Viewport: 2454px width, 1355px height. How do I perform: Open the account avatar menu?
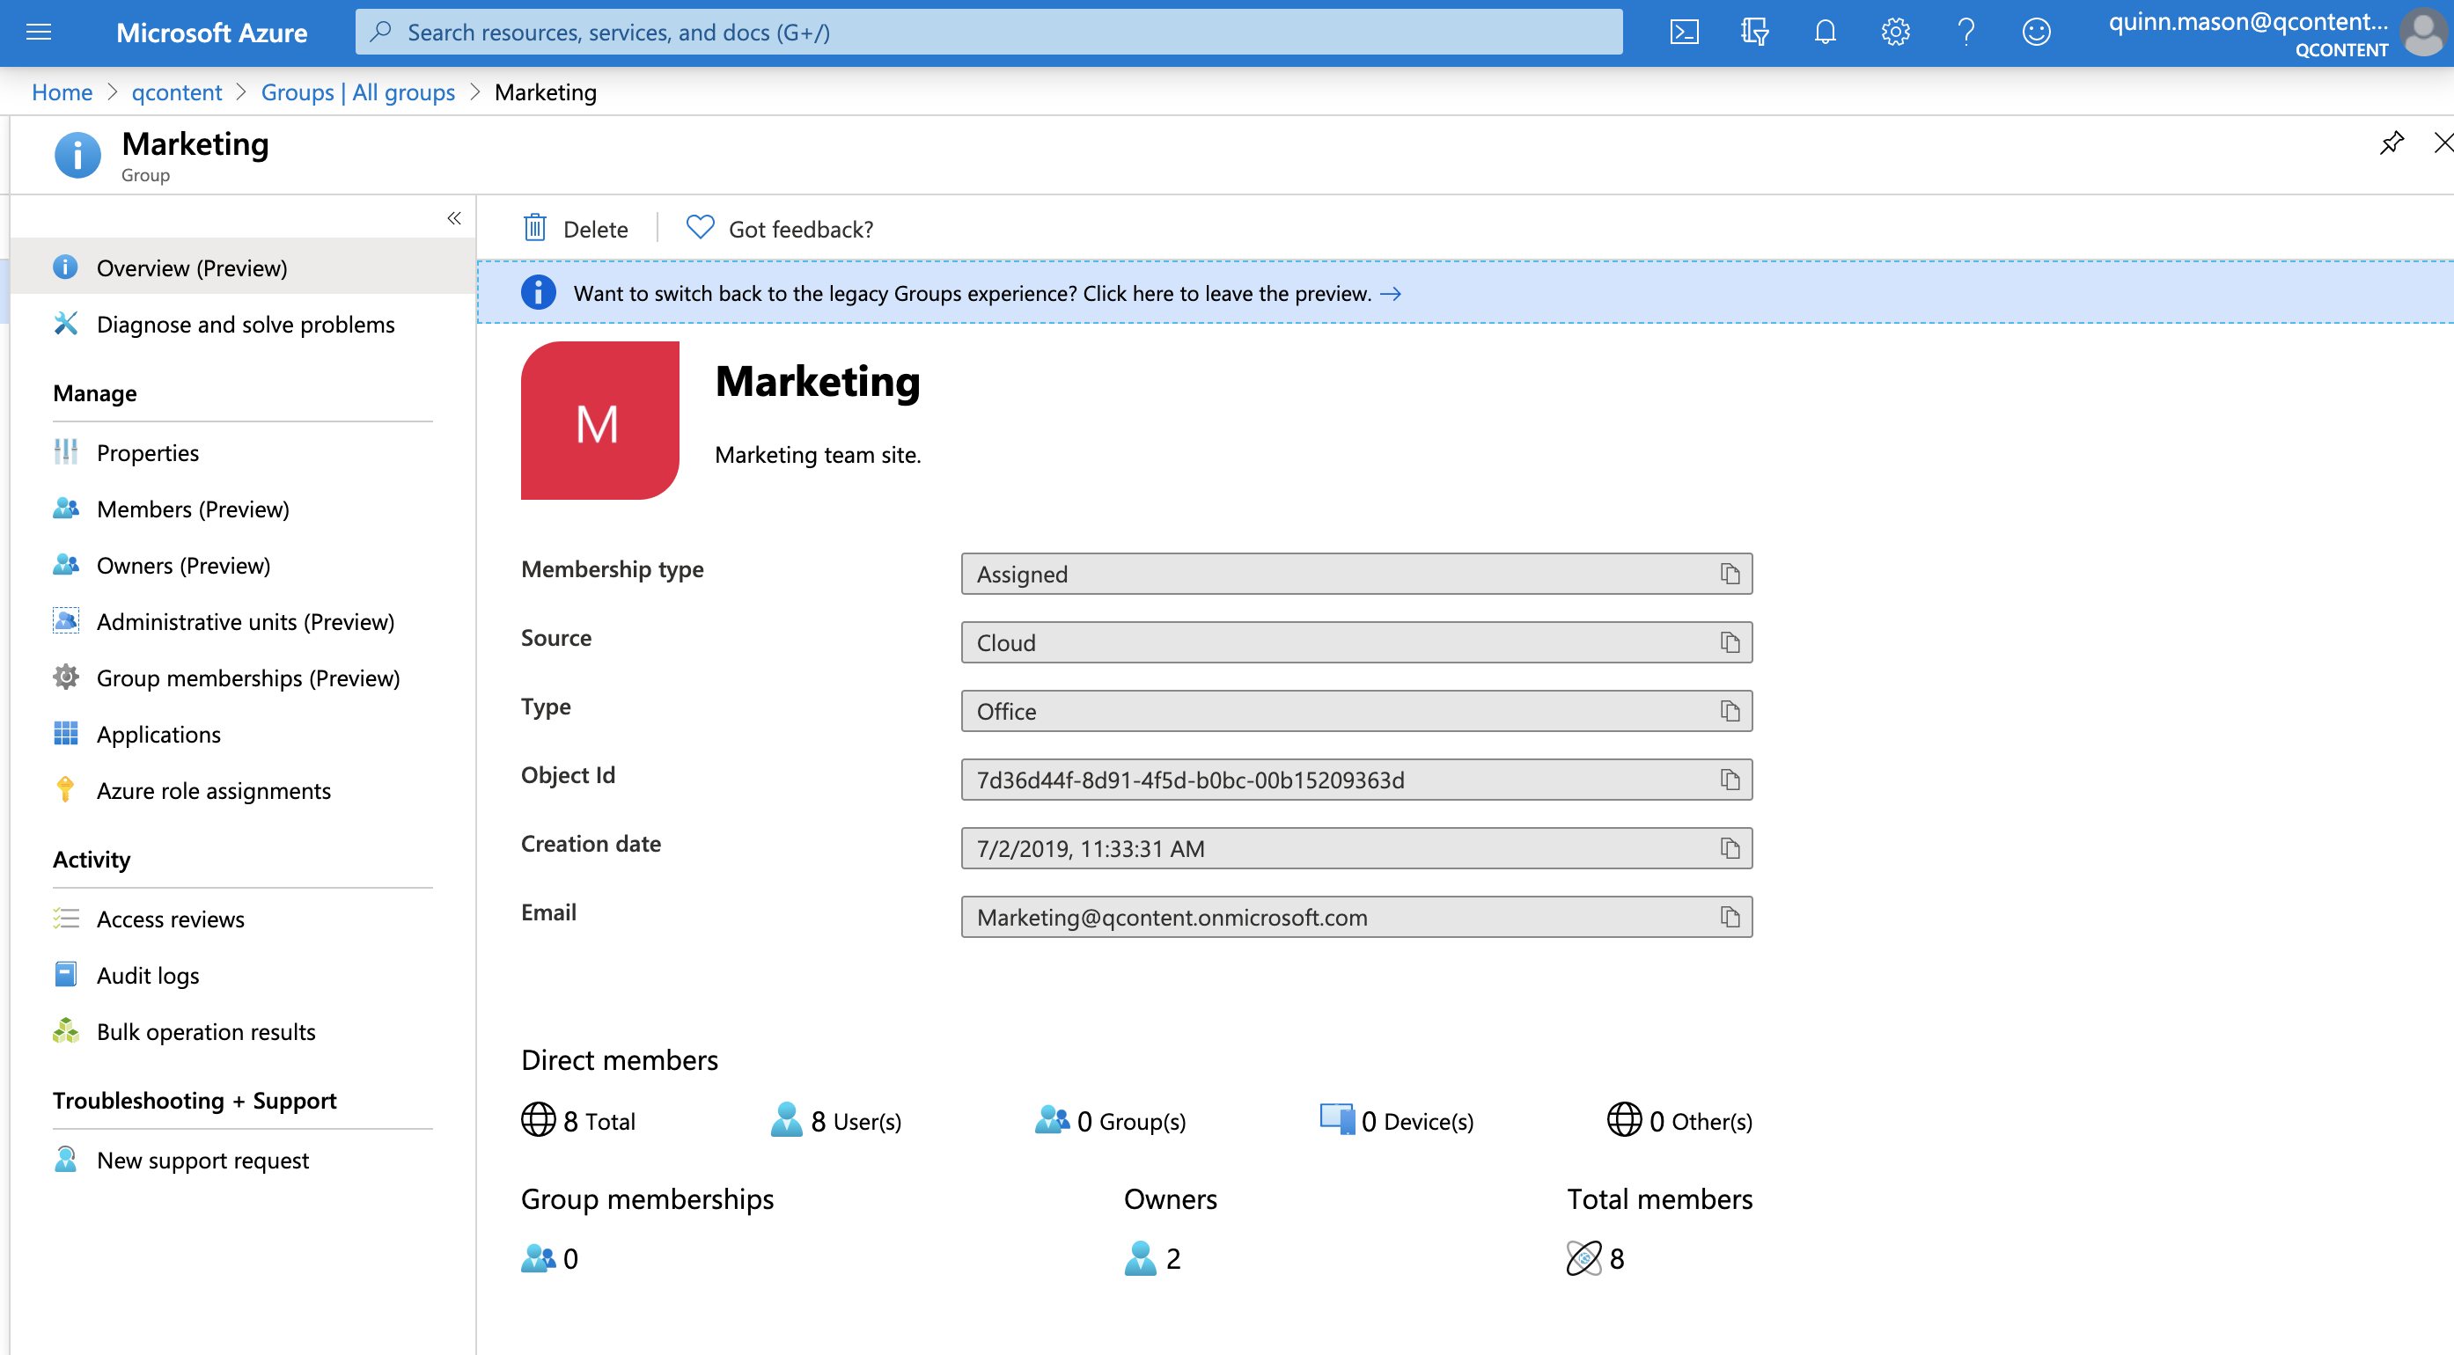[x=2422, y=33]
